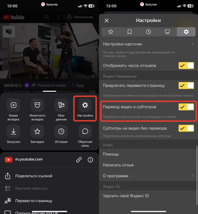This screenshot has width=198, height=214.
Task: Open Закладки star icon in menu grid
Action: click(37, 131)
